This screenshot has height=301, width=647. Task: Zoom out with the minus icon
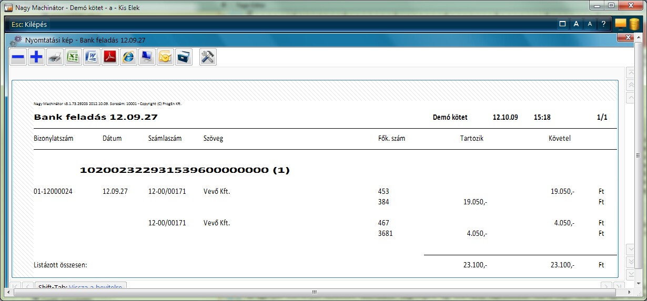click(x=18, y=57)
